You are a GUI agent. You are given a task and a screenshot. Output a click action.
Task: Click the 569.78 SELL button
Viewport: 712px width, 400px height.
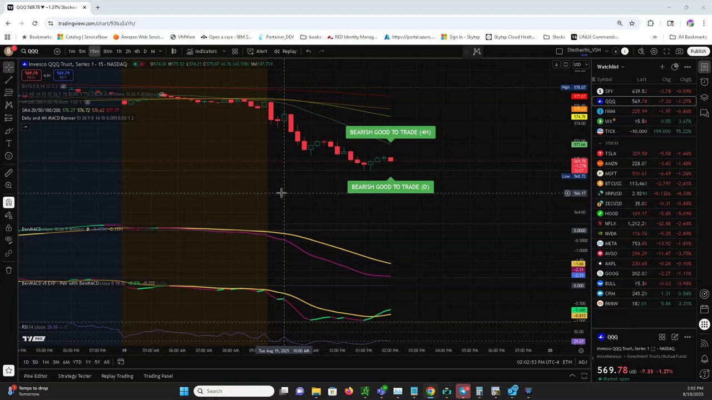pos(31,75)
